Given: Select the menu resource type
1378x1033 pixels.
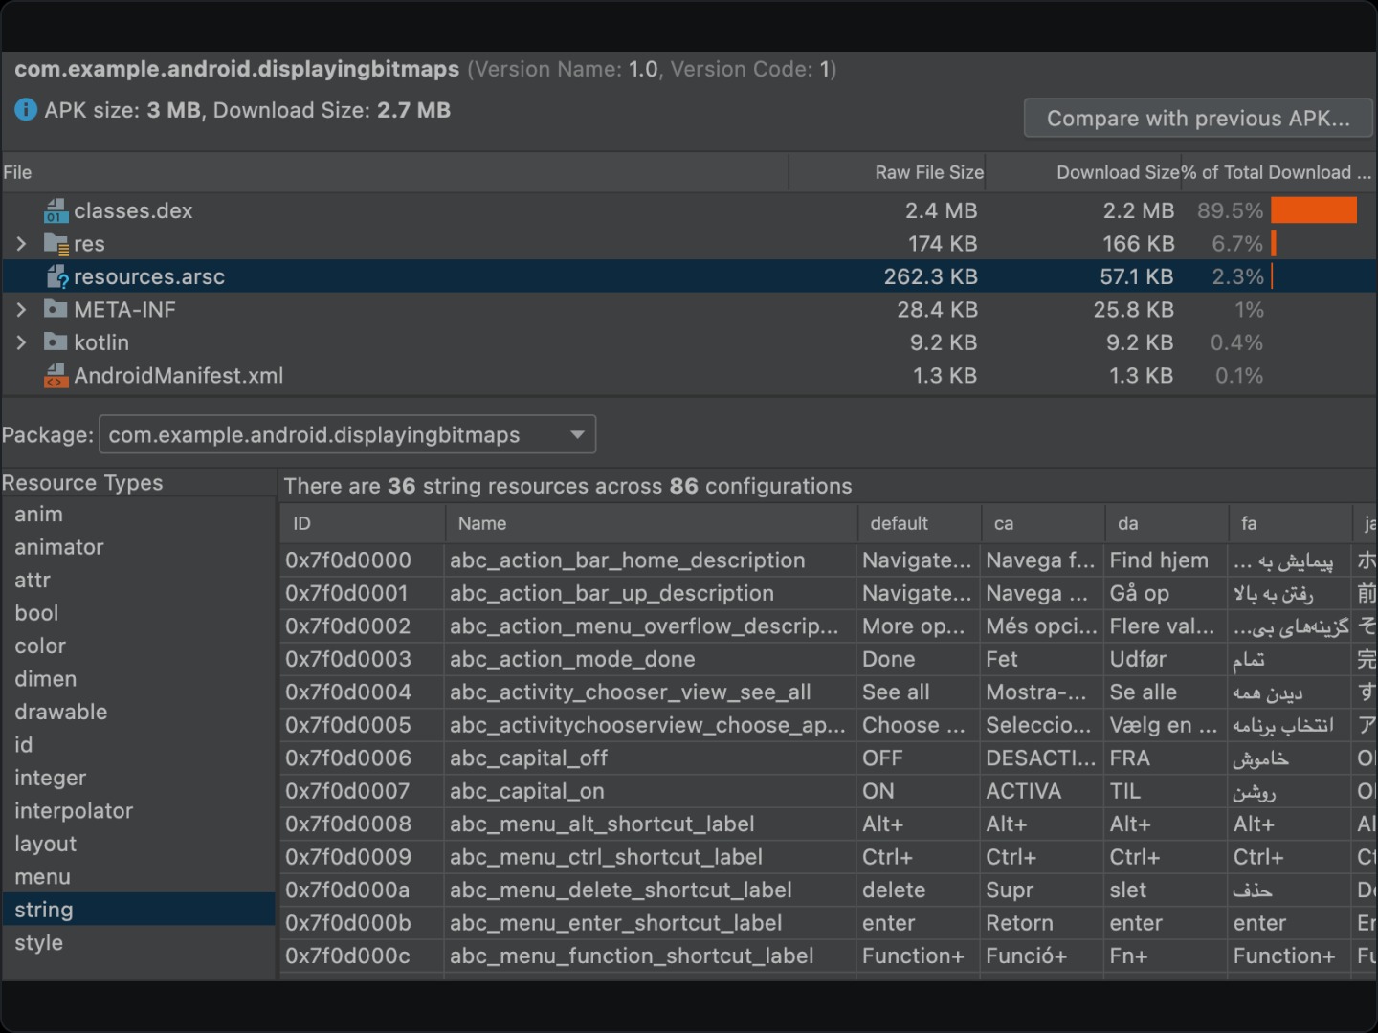Looking at the screenshot, I should 138,876.
